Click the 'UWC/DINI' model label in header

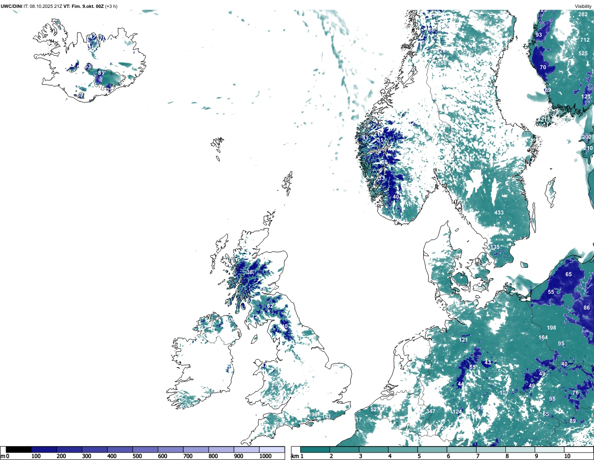[x=12, y=6]
